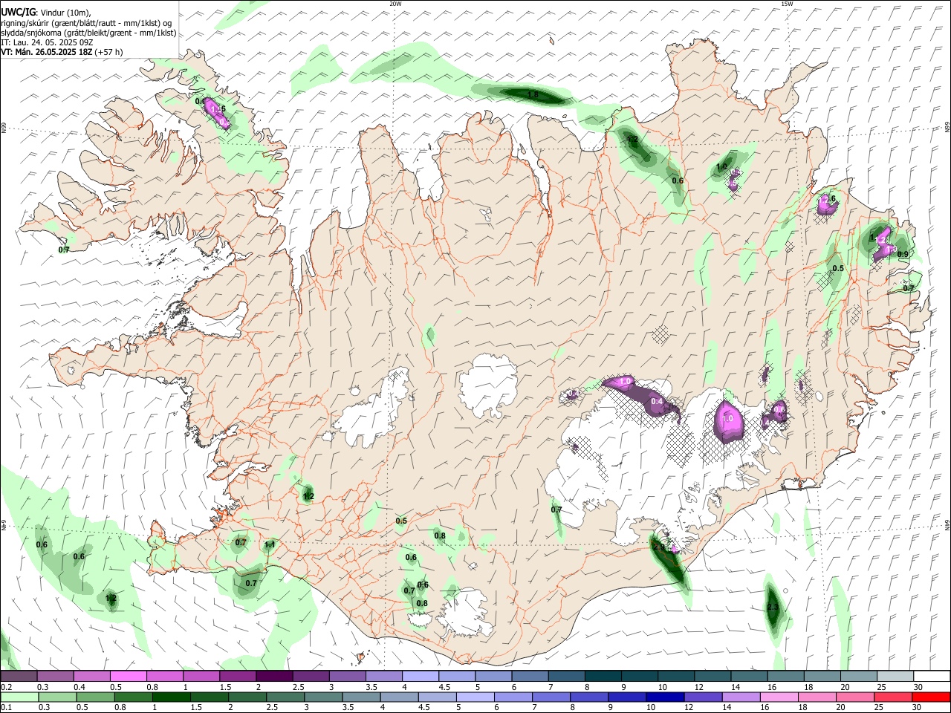Click the 1.1 precipitation value in the southwest
The height and width of the screenshot is (713, 951).
click(270, 544)
